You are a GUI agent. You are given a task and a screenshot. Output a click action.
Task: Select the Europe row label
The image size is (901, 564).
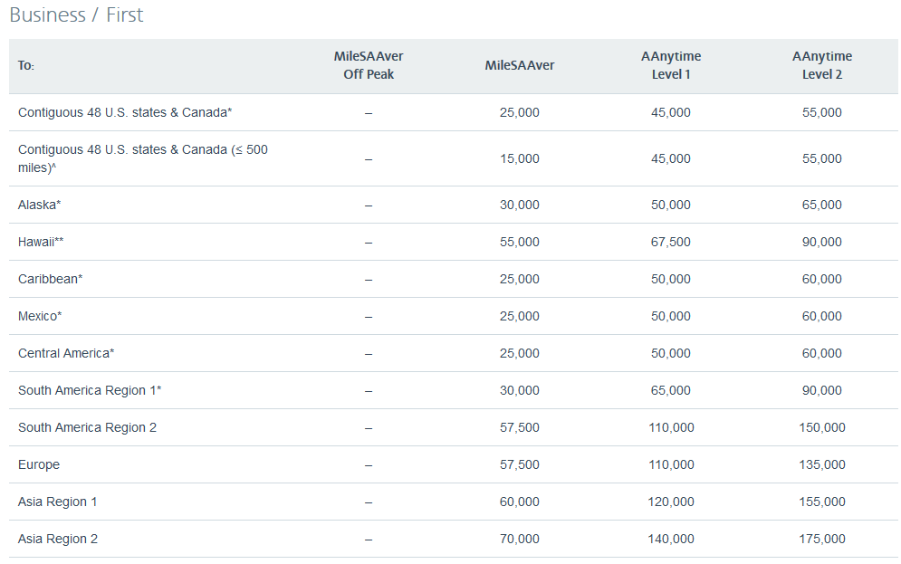pos(39,464)
